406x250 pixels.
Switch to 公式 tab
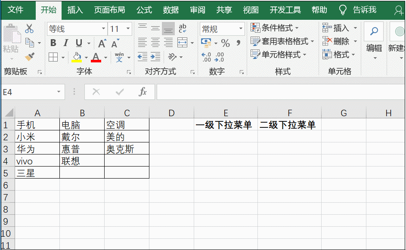click(144, 10)
